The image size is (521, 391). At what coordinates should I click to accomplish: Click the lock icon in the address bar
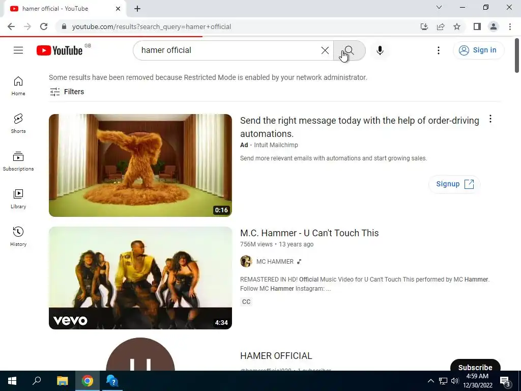(64, 26)
